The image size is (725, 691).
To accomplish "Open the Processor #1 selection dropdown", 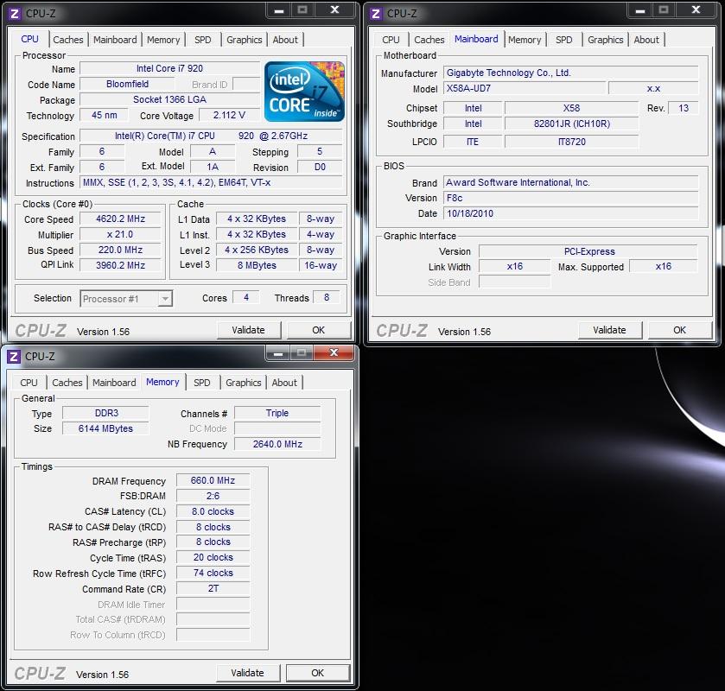I will (126, 299).
